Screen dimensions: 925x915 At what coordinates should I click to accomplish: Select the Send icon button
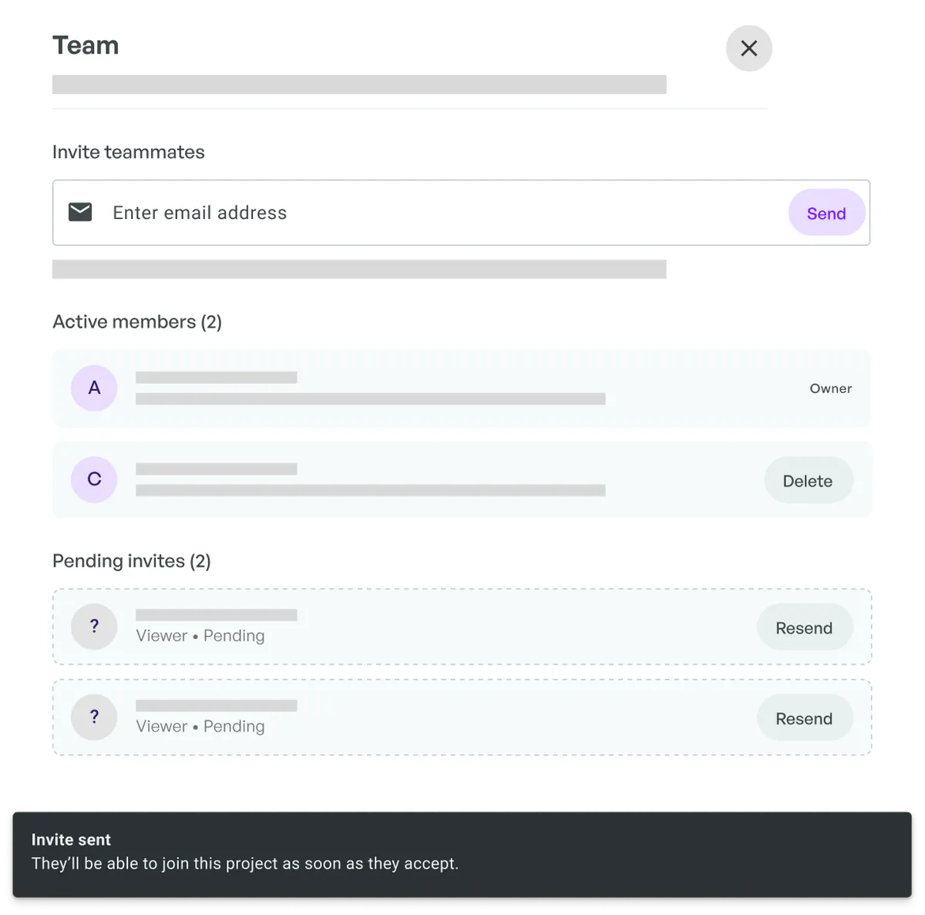pyautogui.click(x=826, y=212)
